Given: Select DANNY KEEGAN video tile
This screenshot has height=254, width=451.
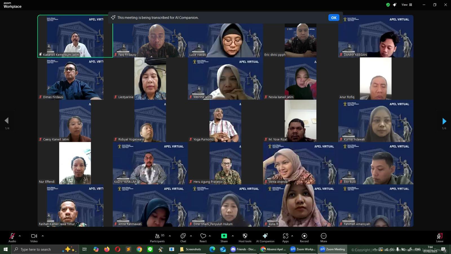Looking at the screenshot, I should pos(376,36).
